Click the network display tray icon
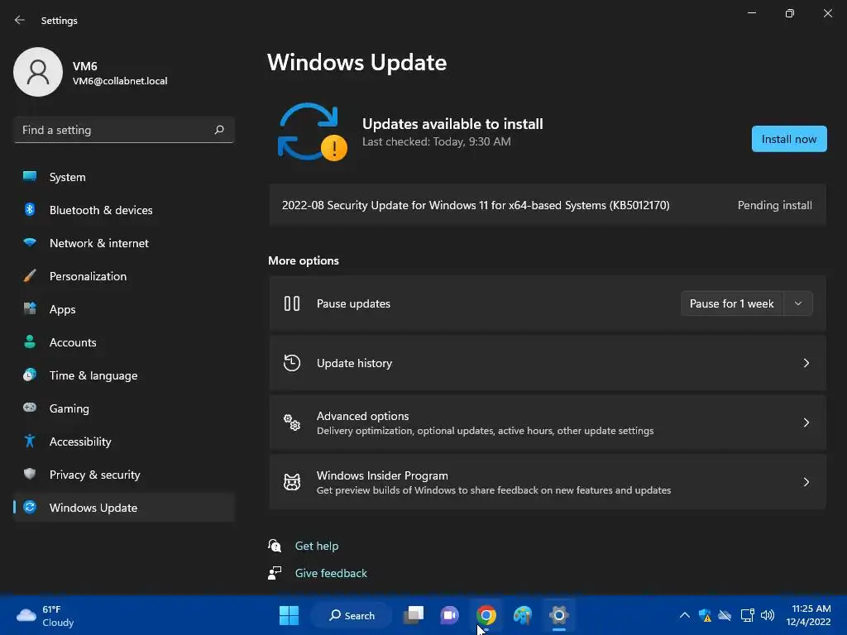This screenshot has height=635, width=847. click(x=747, y=615)
